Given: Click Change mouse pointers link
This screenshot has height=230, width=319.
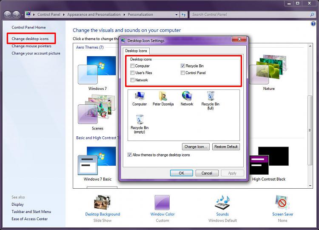Looking at the screenshot, I should coord(31,46).
